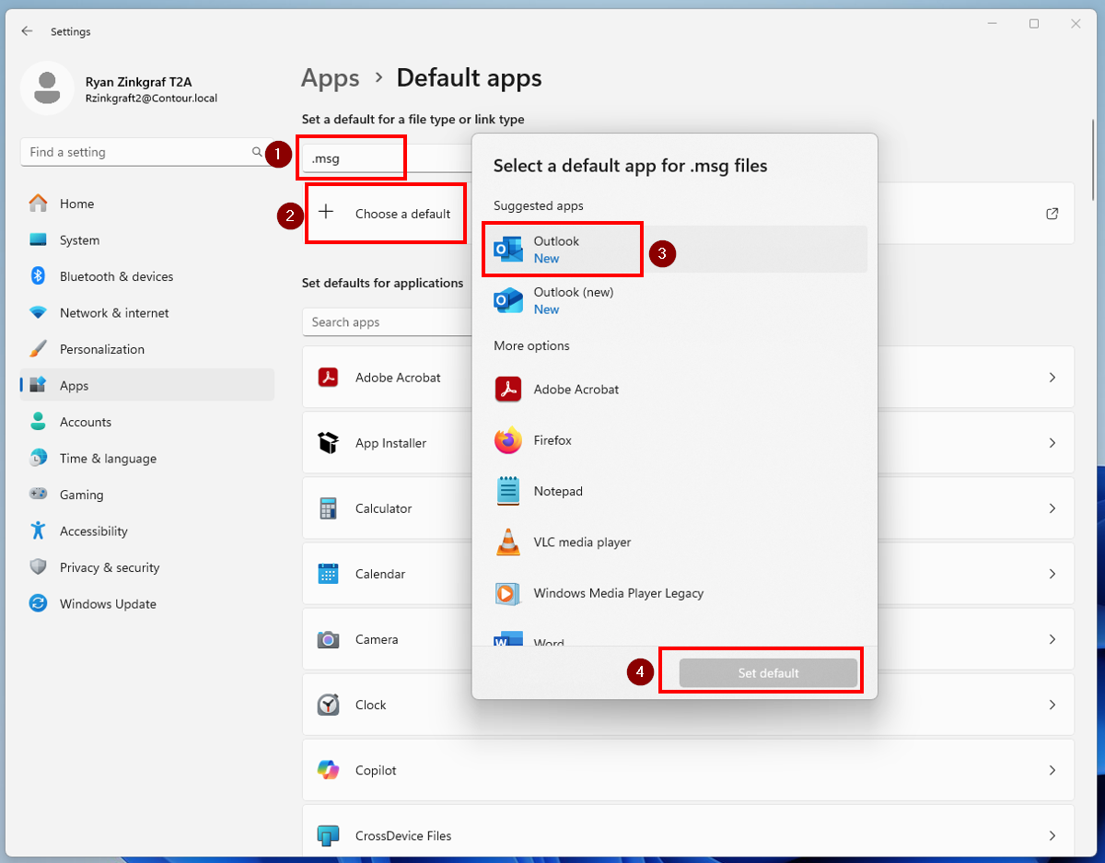Go to Network & internet
The height and width of the screenshot is (863, 1105).
click(x=147, y=313)
